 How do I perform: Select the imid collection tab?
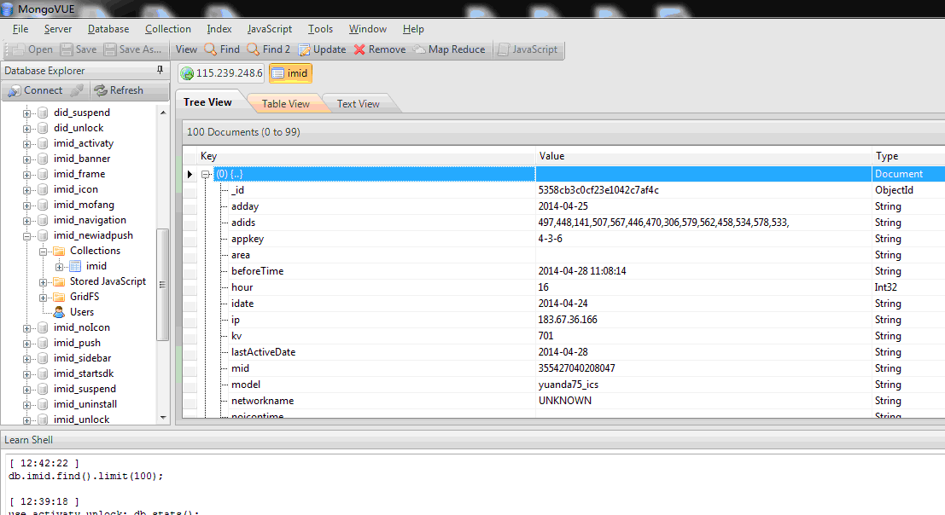[290, 72]
